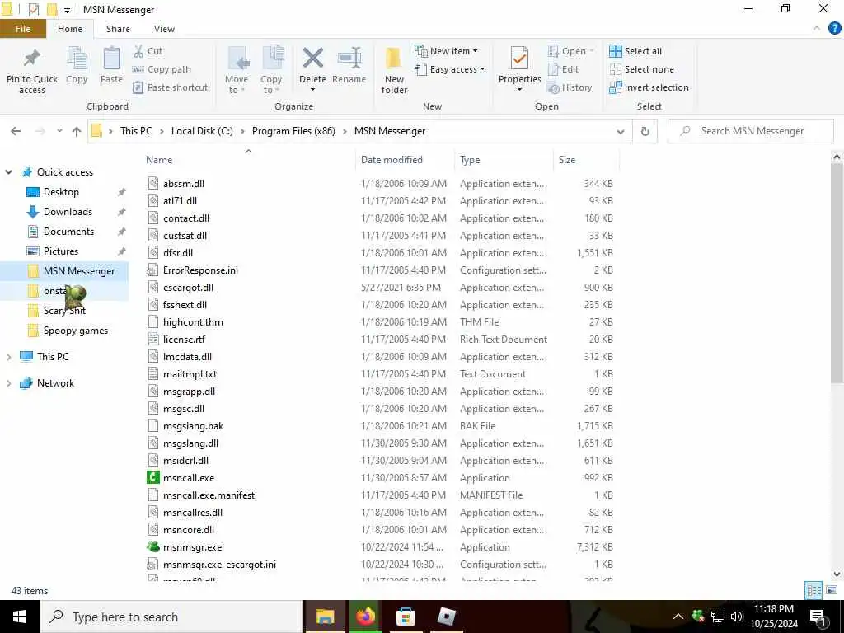Image resolution: width=844 pixels, height=633 pixels.
Task: Click the Copy icon in Clipboard group
Action: tap(77, 59)
